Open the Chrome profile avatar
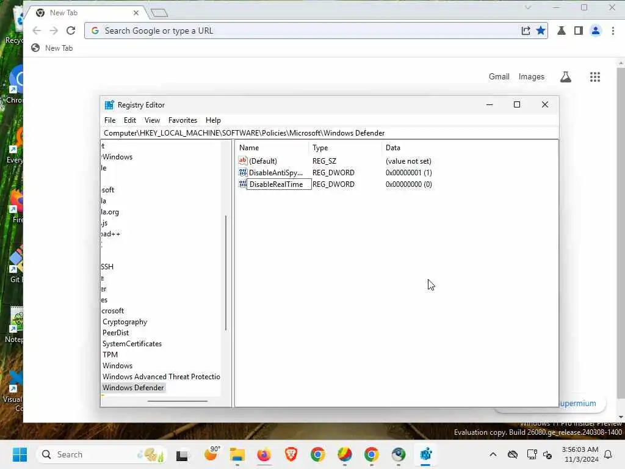 pos(596,31)
